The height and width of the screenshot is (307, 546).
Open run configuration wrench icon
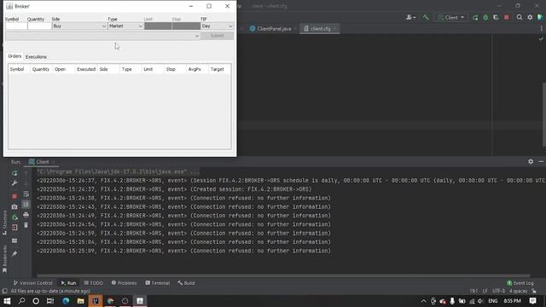15,183
